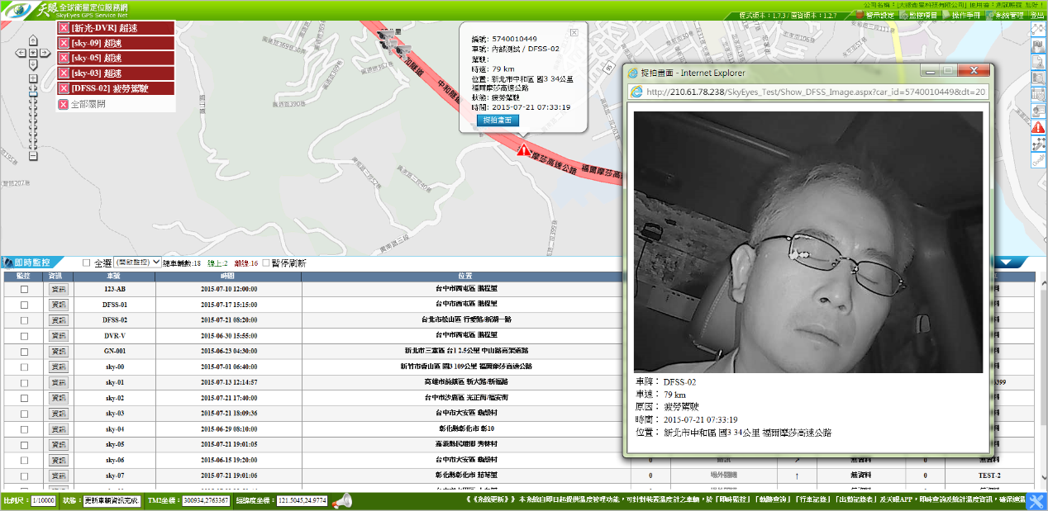Dismiss the [sky-03] 超速 alert
This screenshot has width=1048, height=511.
pos(63,73)
